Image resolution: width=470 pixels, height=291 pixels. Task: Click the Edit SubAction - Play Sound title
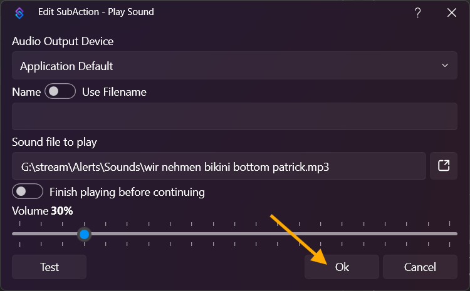[x=96, y=12]
